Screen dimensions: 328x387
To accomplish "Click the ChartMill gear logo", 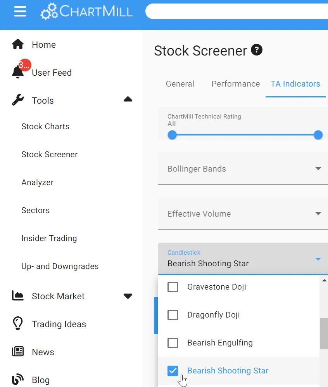I will [x=49, y=12].
